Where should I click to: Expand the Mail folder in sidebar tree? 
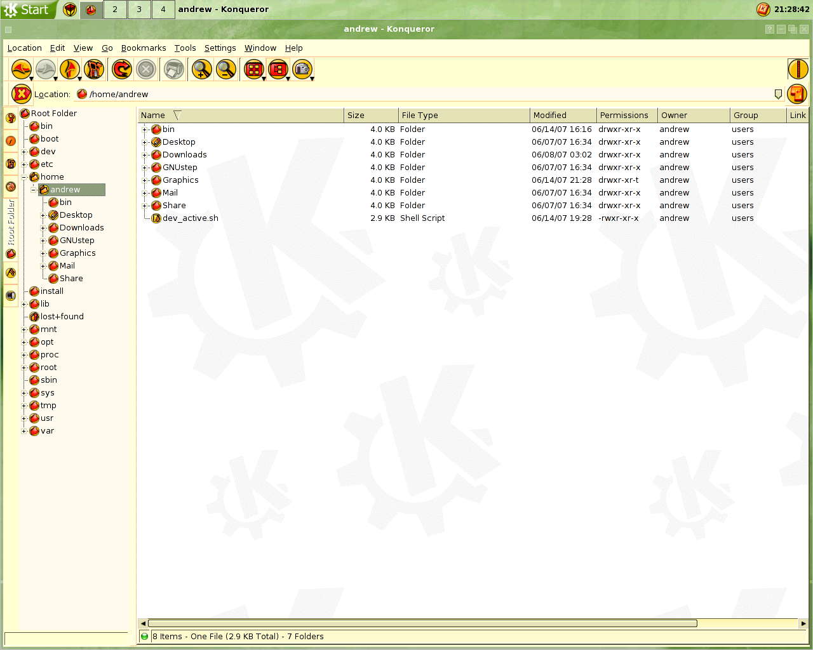[x=43, y=266]
